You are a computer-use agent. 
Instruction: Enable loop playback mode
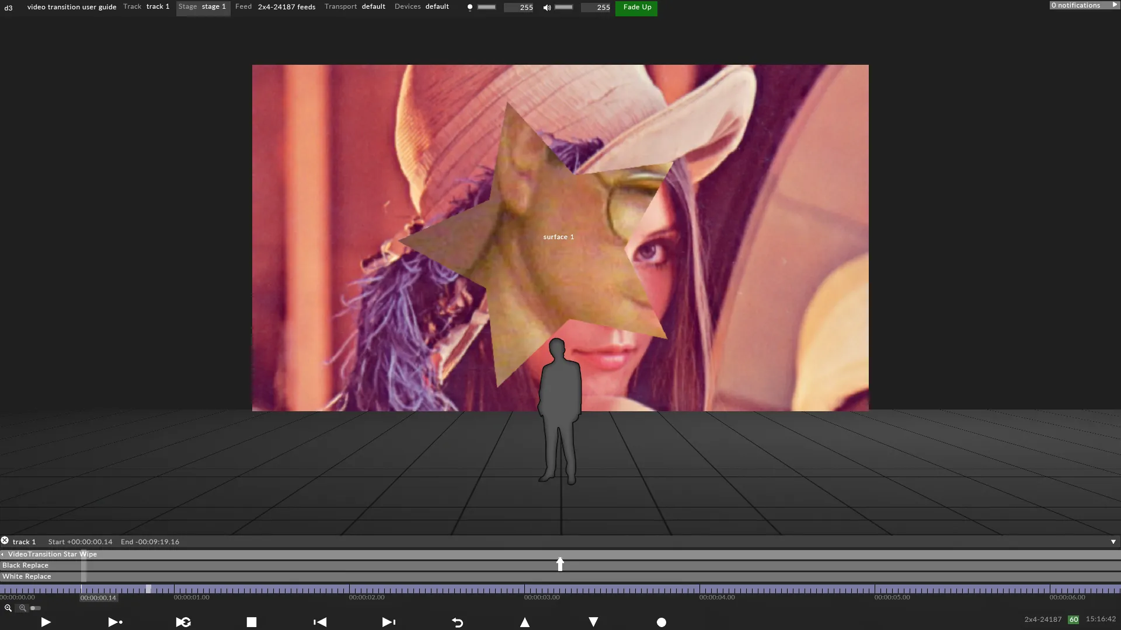pyautogui.click(x=183, y=622)
